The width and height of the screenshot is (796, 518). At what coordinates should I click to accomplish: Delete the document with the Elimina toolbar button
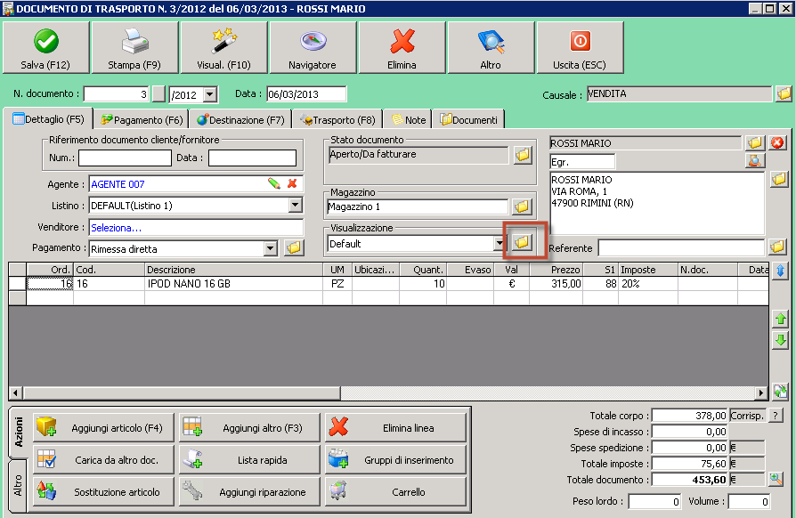tap(402, 48)
